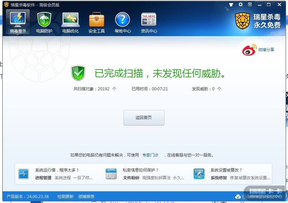The height and width of the screenshot is (203, 288).
Task: Open the 专家门诊 expert clinic link
Action: (x=150, y=155)
